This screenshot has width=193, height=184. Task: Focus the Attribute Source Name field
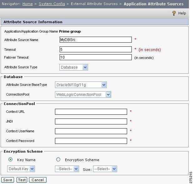coord(96,40)
